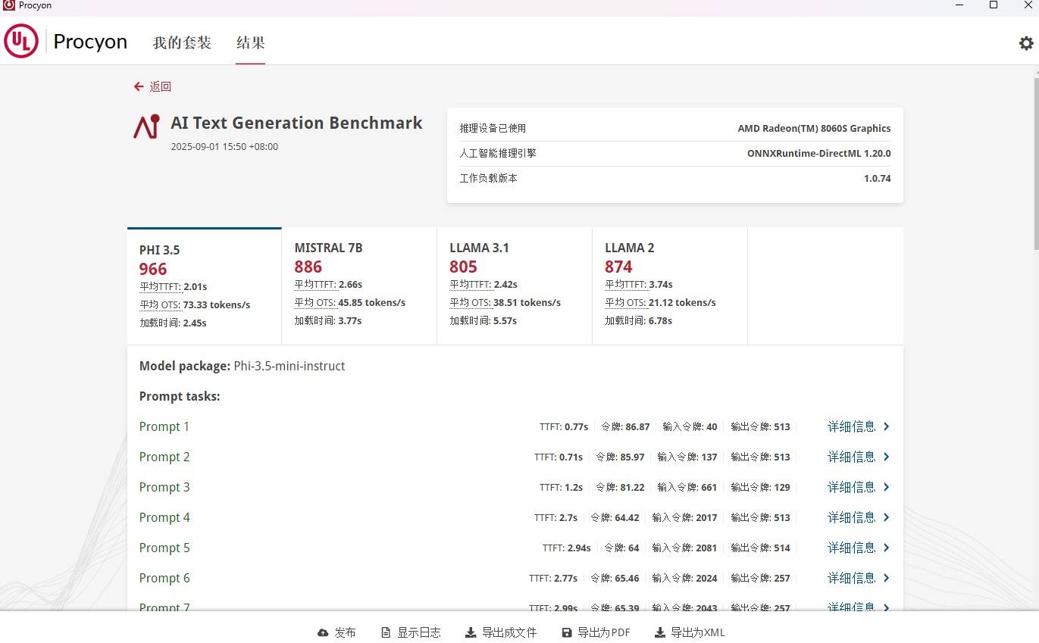Click the UL Procyon logo
This screenshot has height=643, width=1039.
(21, 41)
